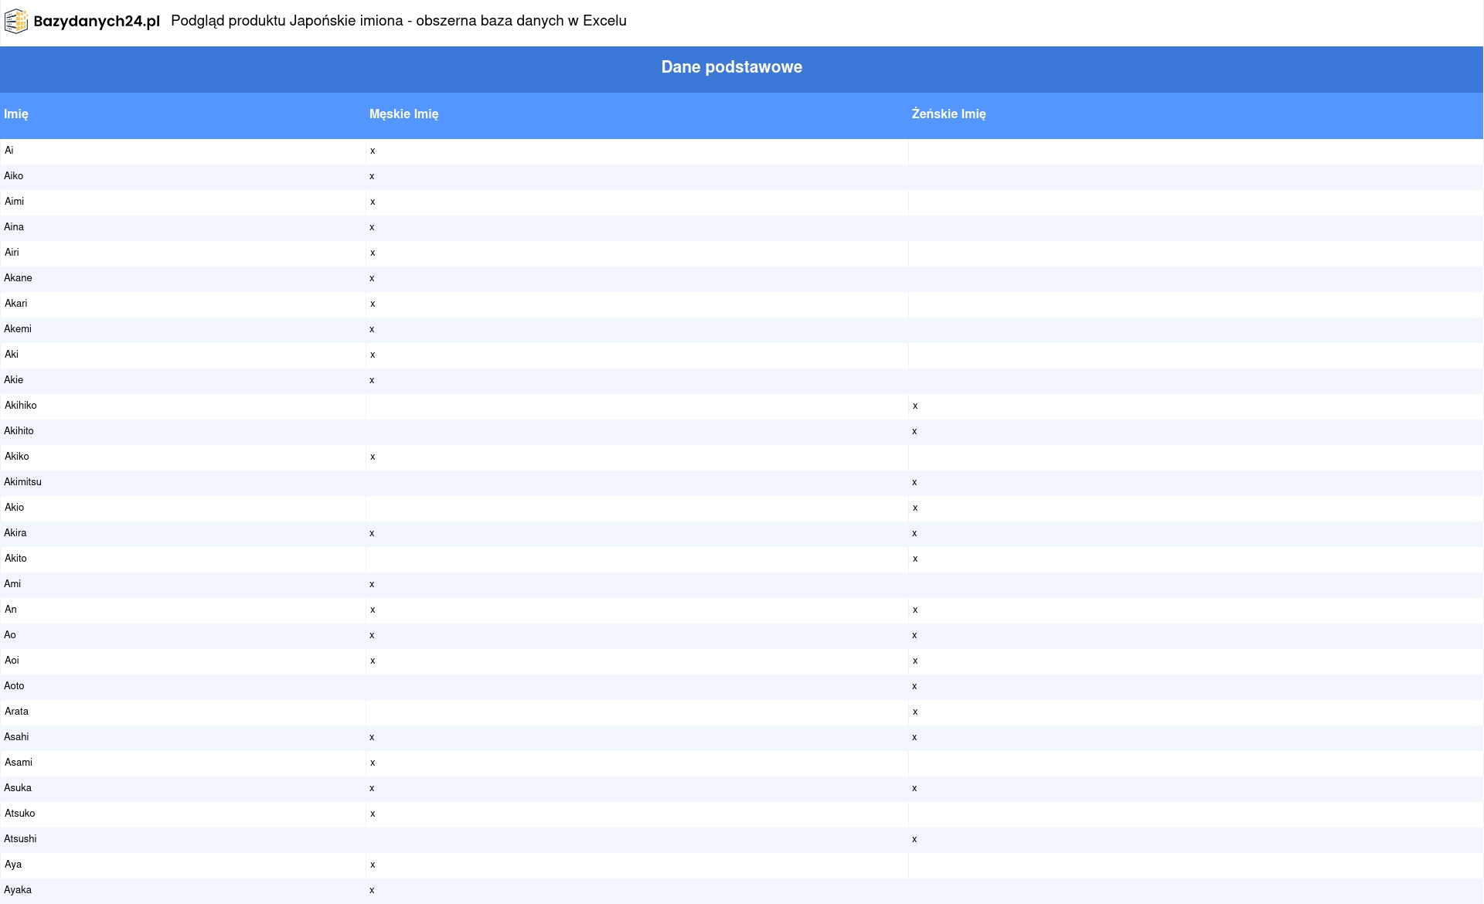Click the Męskie Imię x in Ayaka row
1484x904 pixels.
click(372, 890)
